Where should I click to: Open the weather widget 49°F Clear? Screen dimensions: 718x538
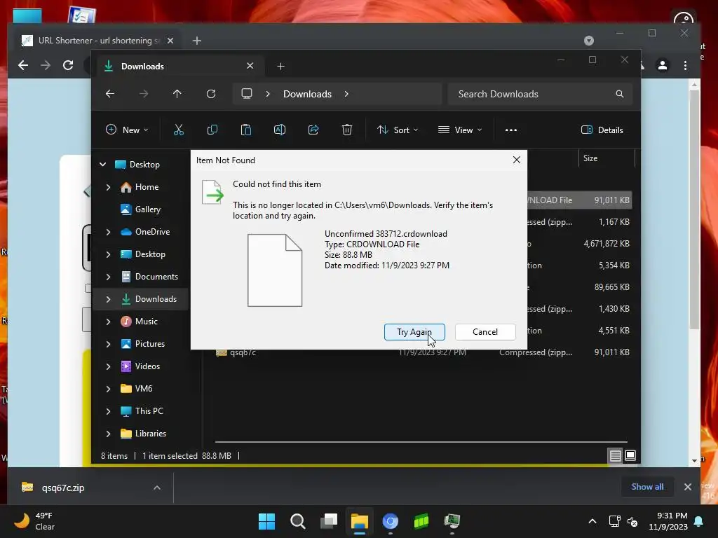(35, 521)
